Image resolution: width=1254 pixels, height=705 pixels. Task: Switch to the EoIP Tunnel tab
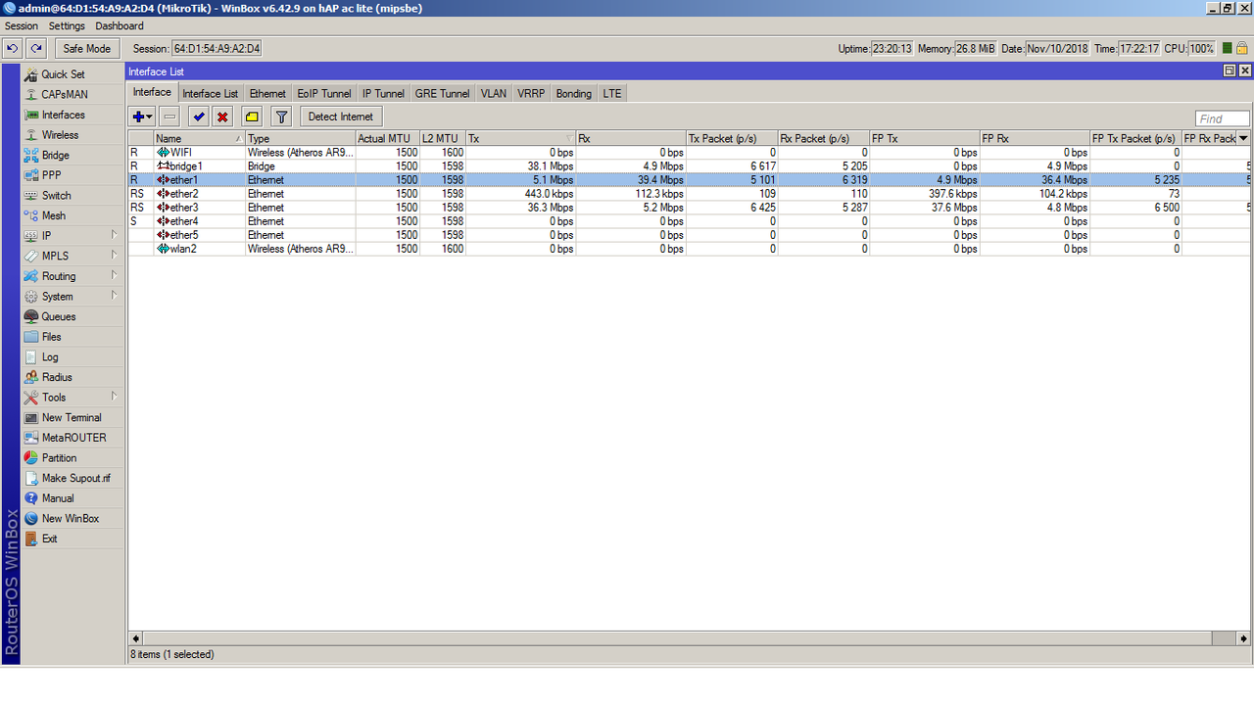click(324, 93)
